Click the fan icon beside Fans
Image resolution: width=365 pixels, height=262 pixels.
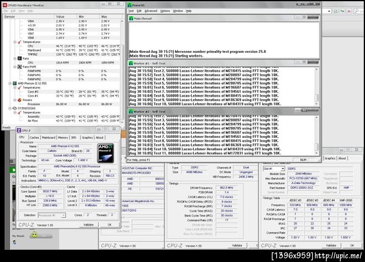(20, 58)
